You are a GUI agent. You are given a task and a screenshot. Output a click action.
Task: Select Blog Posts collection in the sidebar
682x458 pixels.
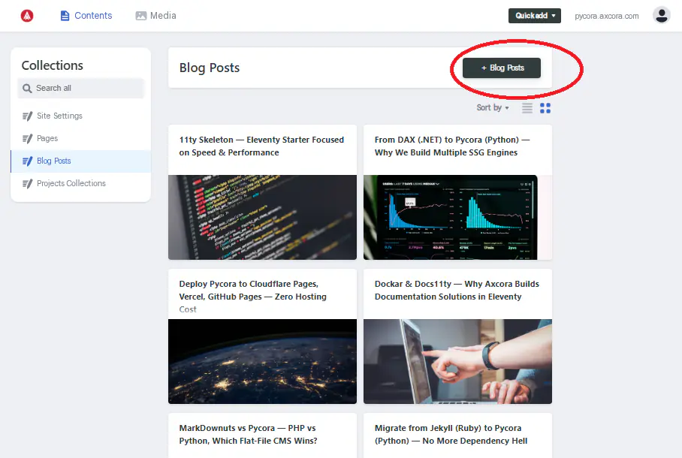(81, 161)
